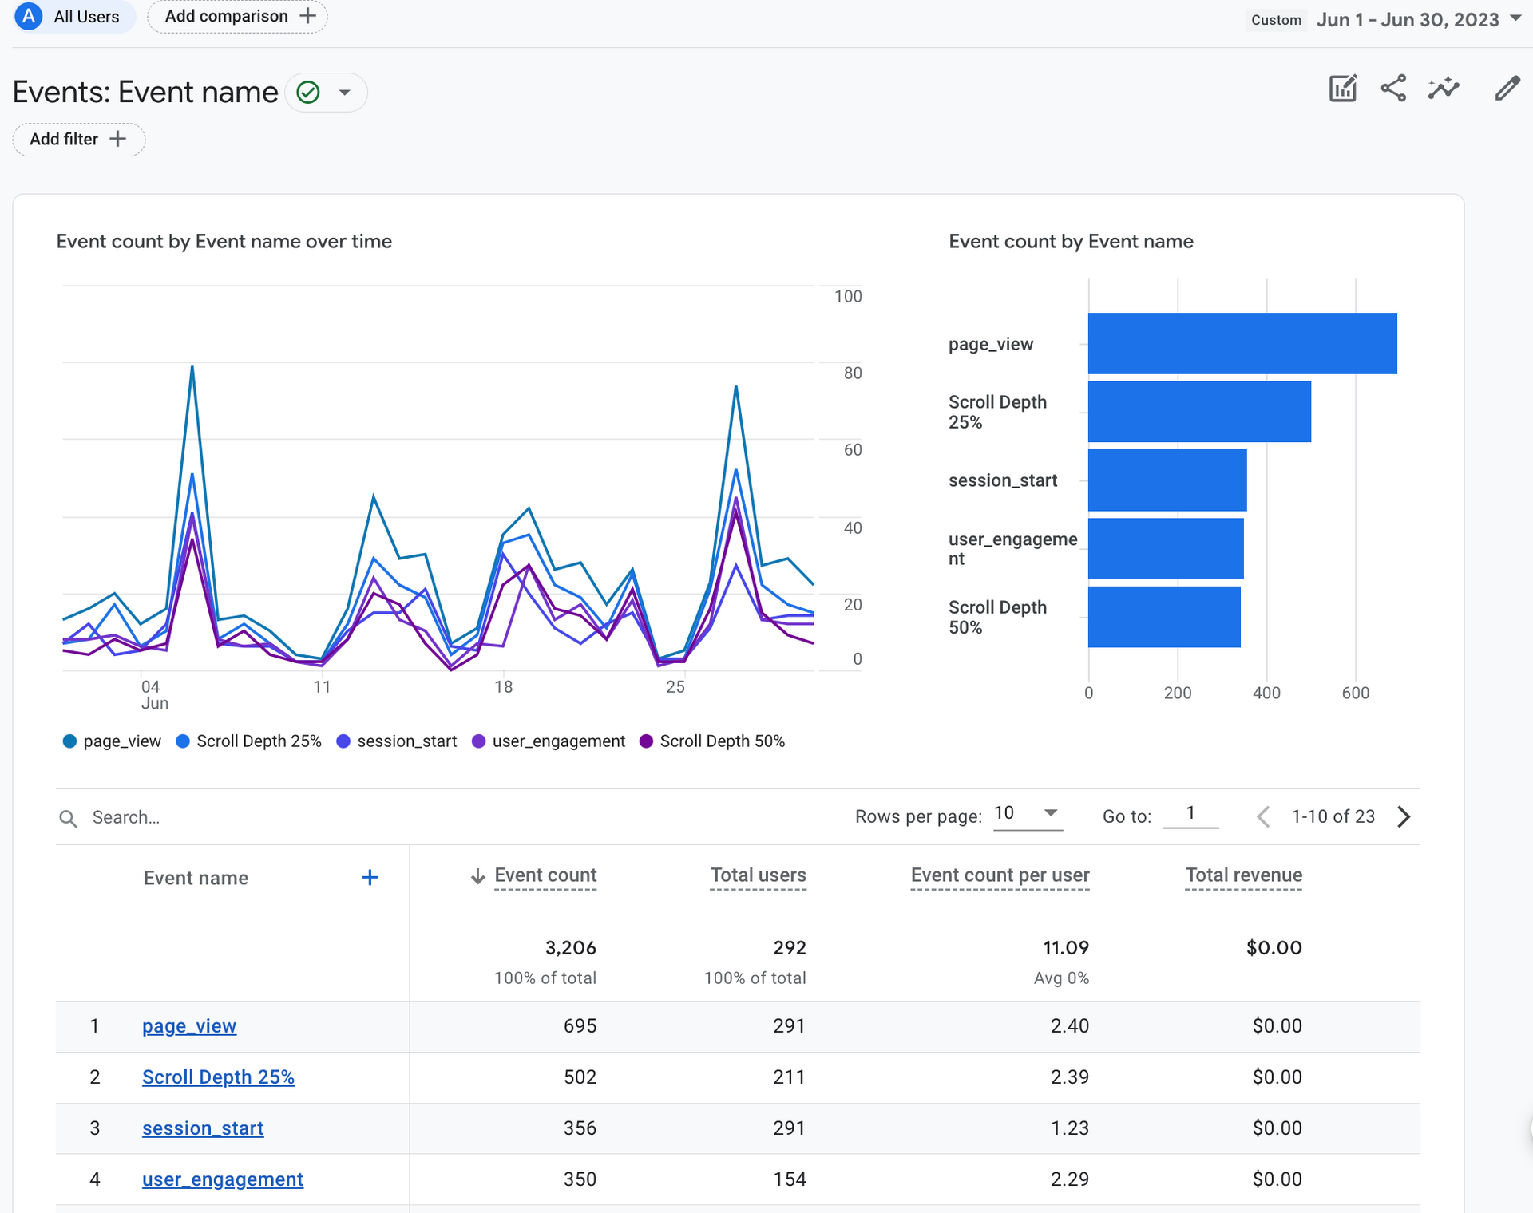Click the customize report chart icon

tap(1342, 89)
